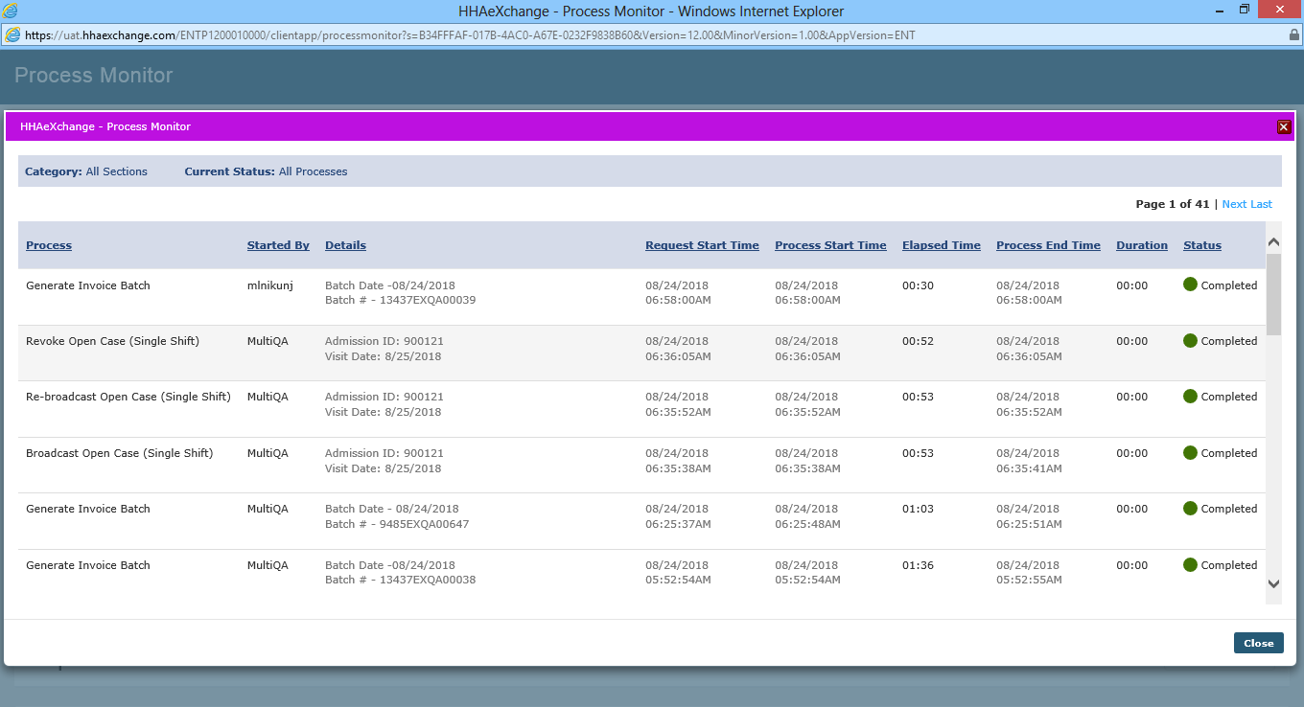Click elapsed time value 00:30
This screenshot has height=707, width=1304.
(918, 285)
